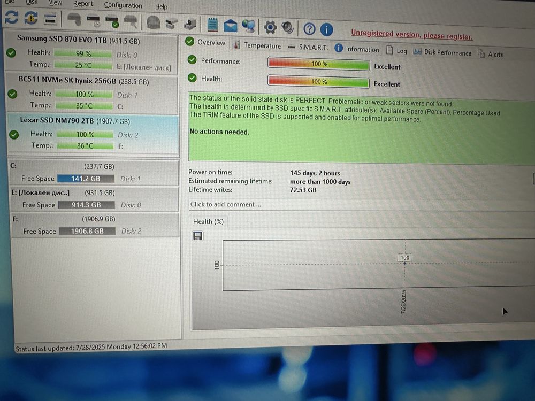Click the 'Click to add comment' field

point(362,205)
